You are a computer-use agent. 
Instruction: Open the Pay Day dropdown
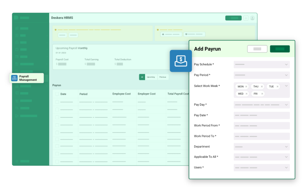click(262, 105)
